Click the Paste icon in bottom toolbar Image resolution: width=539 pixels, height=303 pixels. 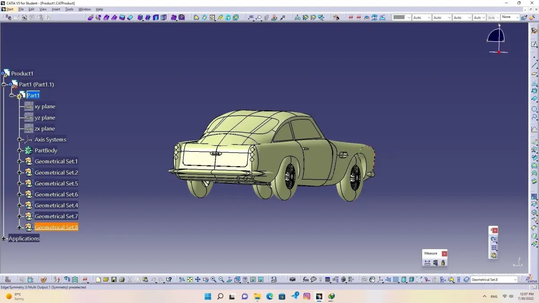point(145,279)
